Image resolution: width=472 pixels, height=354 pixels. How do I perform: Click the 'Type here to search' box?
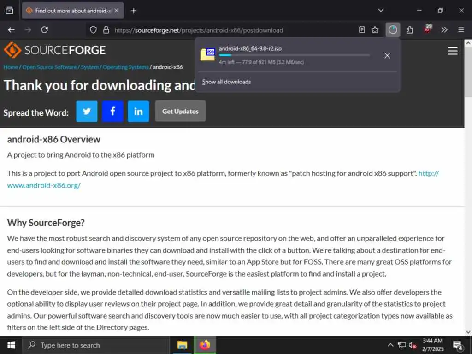tap(96, 345)
